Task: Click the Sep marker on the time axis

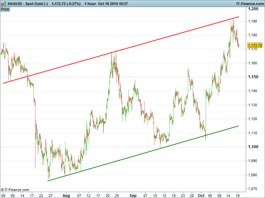Action: (133, 195)
